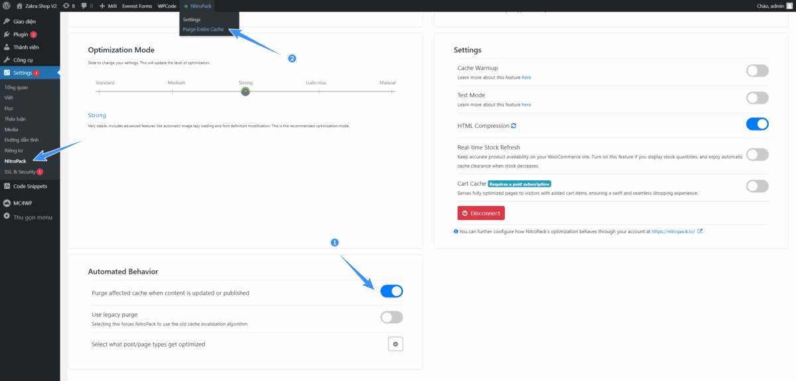The width and height of the screenshot is (796, 381).
Task: Click the Requires a paid subscription badge
Action: [x=519, y=184]
